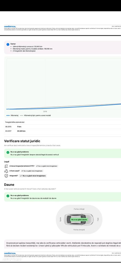Click the 'Verificare statut juridic' heading
121x263 pixels.
coord(22,141)
